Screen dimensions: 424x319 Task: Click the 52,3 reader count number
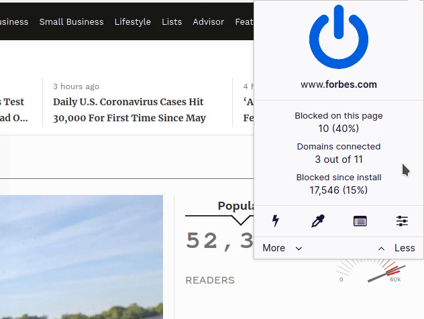click(219, 241)
